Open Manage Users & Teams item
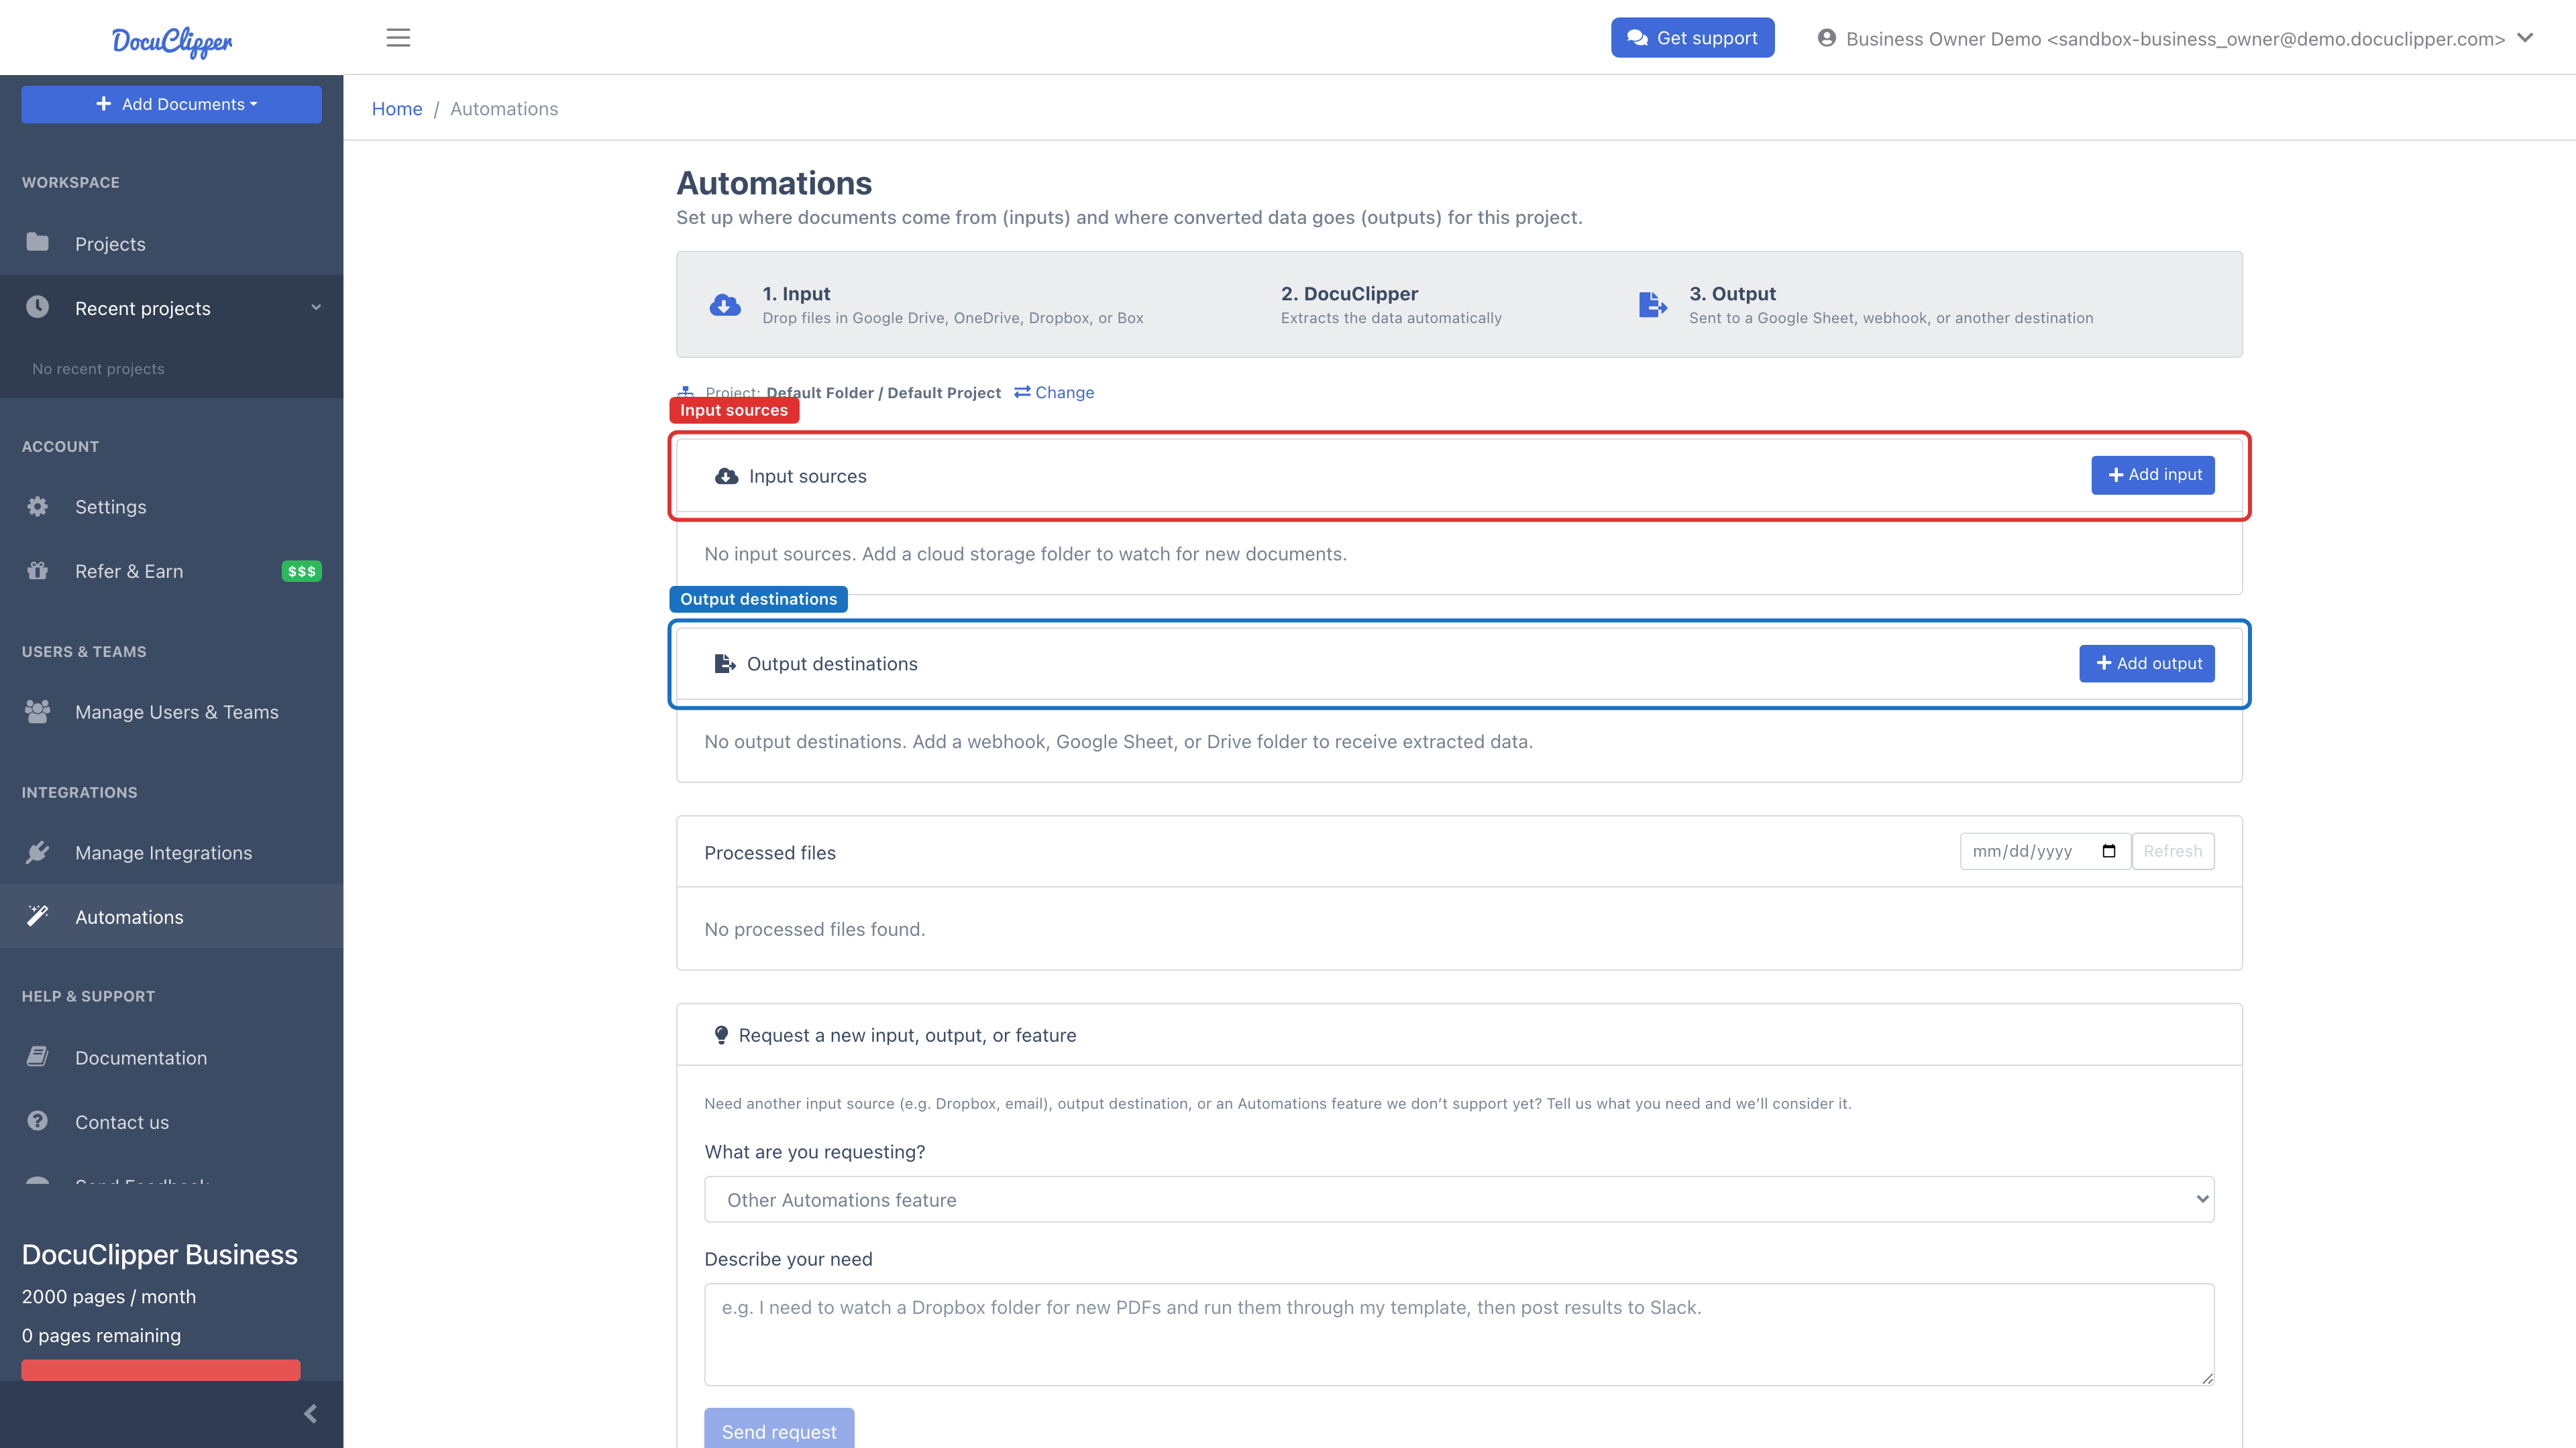 coord(171,711)
